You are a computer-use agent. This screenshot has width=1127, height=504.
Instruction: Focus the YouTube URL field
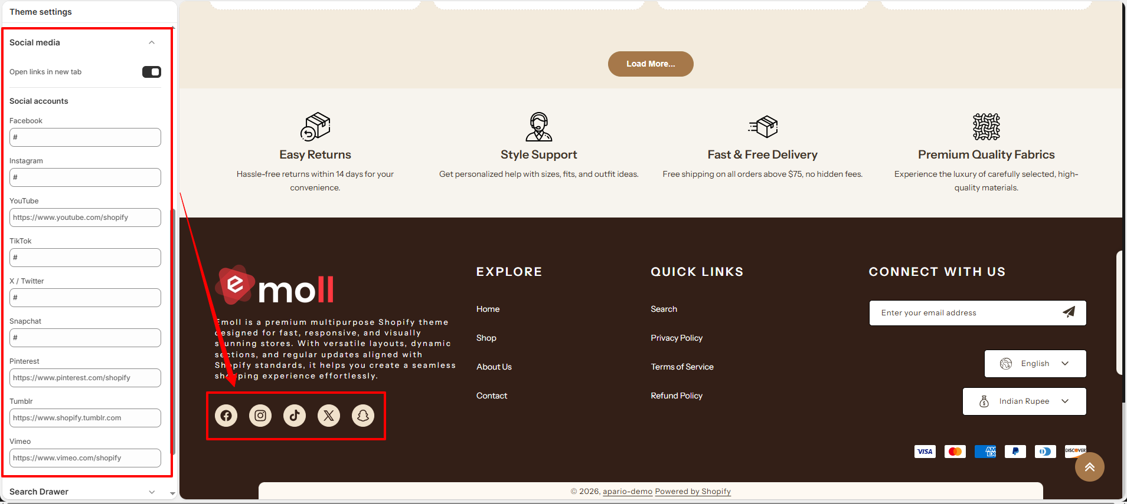[85, 218]
